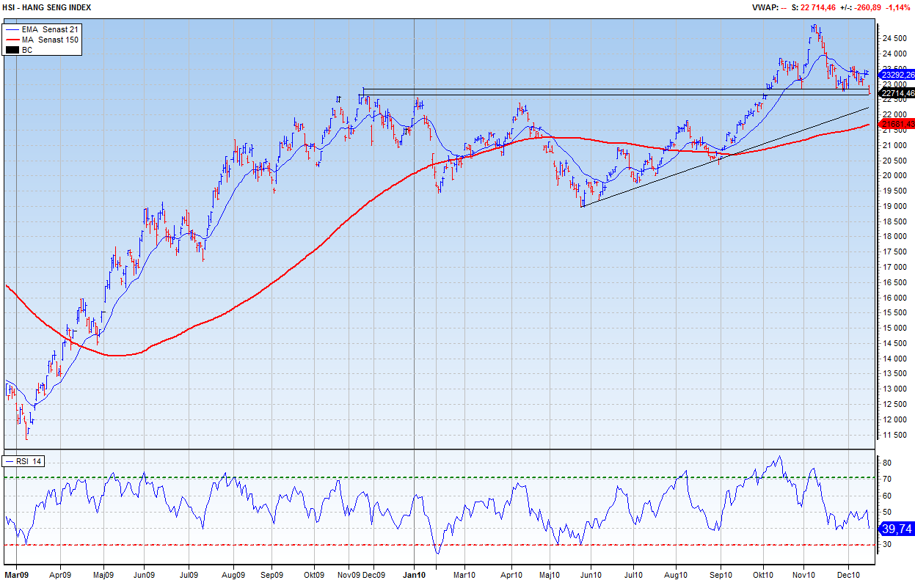Click the blue 39,74 RSI value tag
Viewport: 915px width, 580px height.
click(895, 529)
